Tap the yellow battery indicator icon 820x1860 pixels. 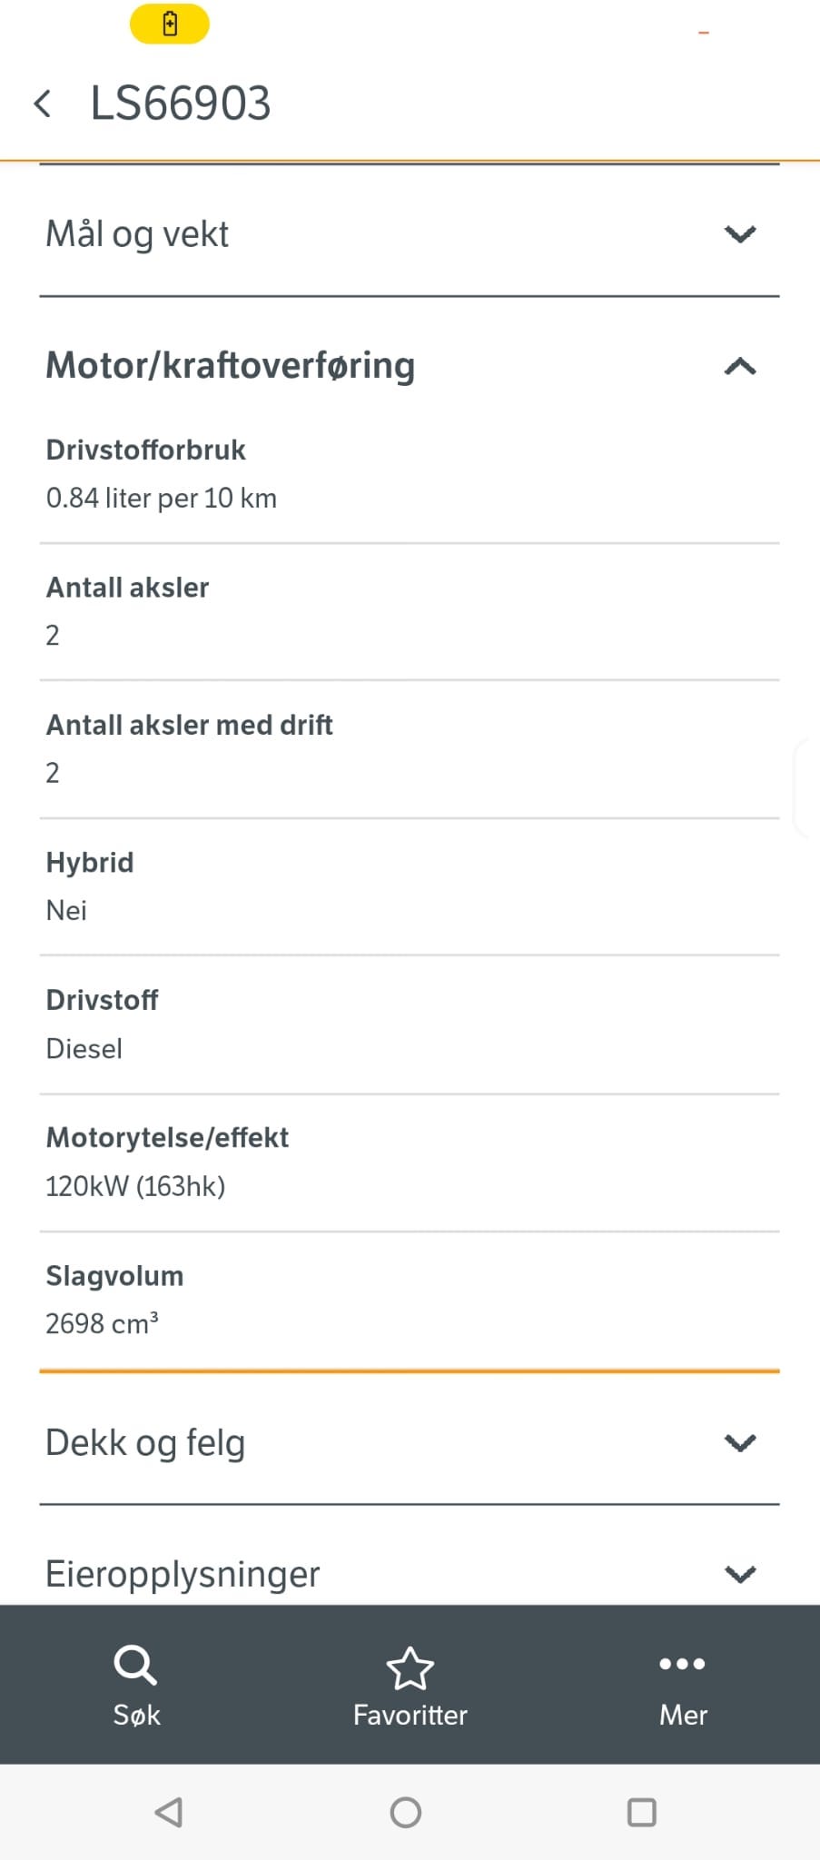[x=170, y=25]
